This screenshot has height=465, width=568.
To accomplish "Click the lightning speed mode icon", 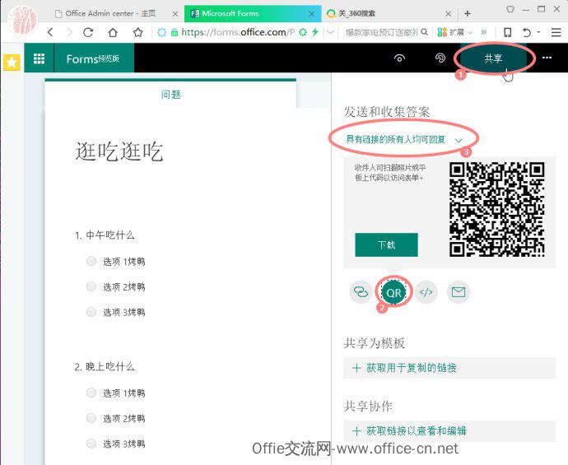I will (x=315, y=32).
